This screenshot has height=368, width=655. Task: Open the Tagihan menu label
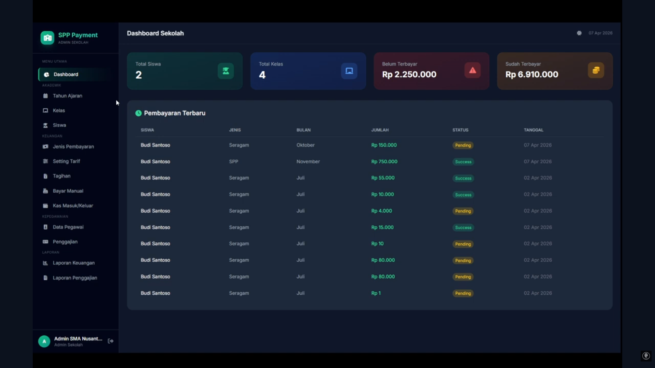coord(62,176)
